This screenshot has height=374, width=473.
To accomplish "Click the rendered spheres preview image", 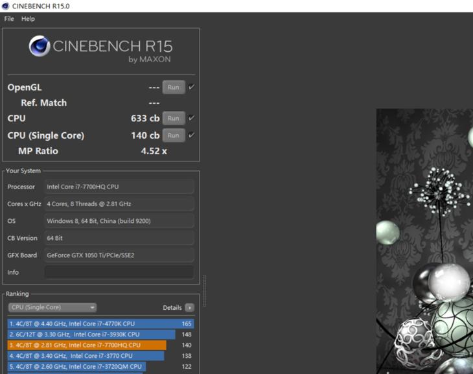I will 424,240.
